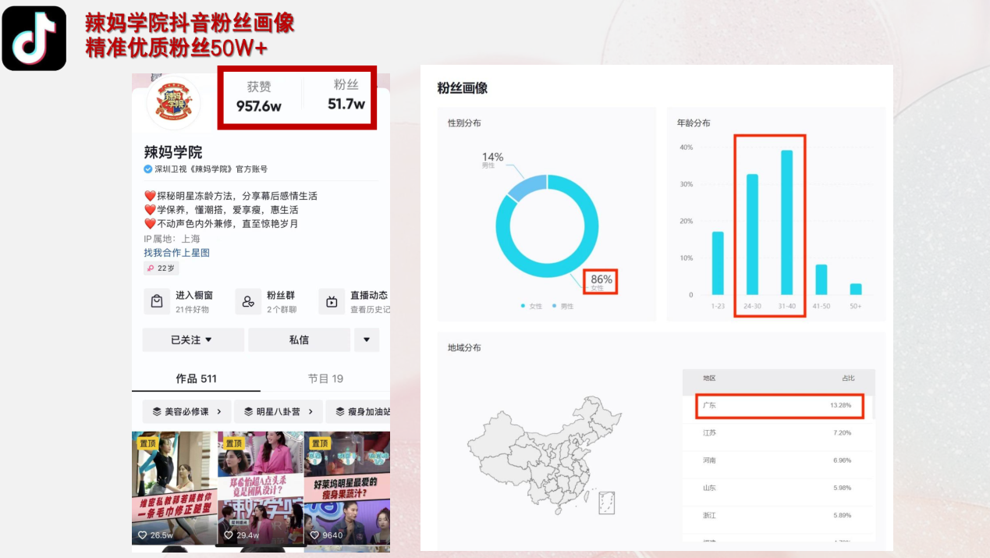Image resolution: width=990 pixels, height=558 pixels.
Task: Click the TikTok logo icon
Action: 34,38
